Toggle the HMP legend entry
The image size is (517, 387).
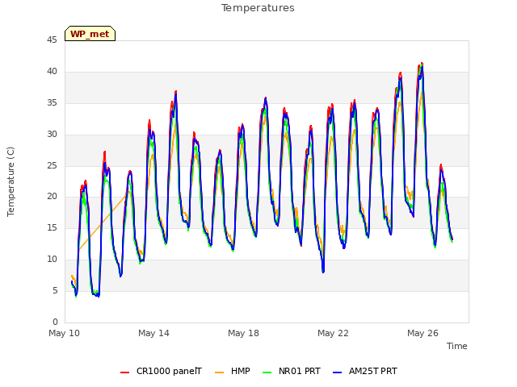pos(233,371)
